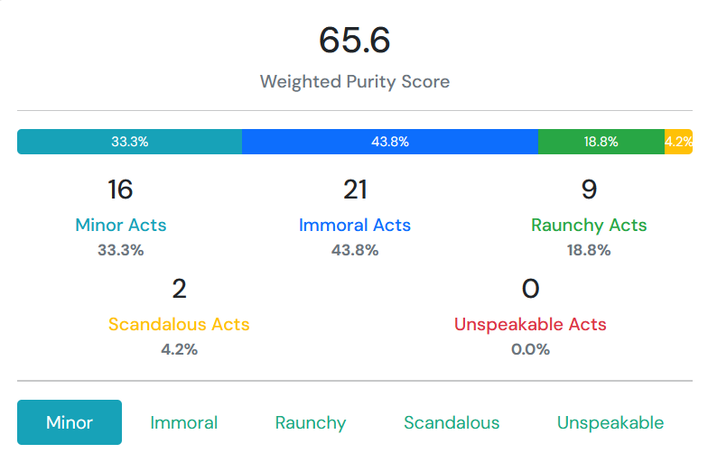The image size is (708, 453).
Task: Click the Unspeakable Acts label
Action: (530, 325)
